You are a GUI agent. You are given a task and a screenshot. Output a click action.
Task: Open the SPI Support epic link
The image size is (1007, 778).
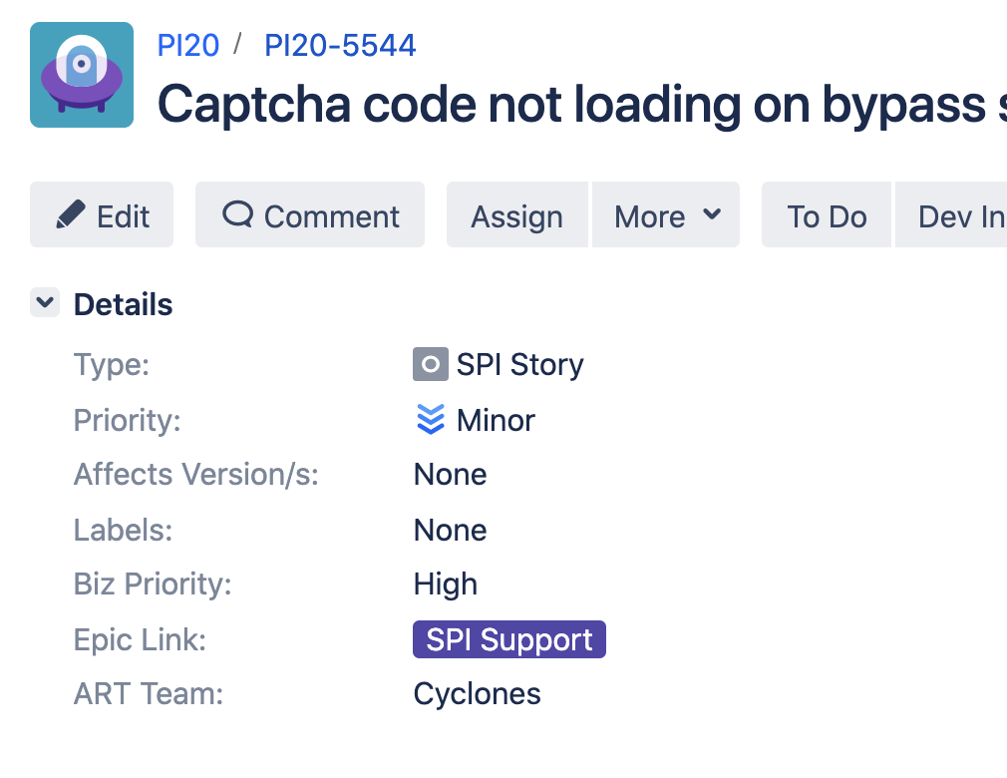pyautogui.click(x=509, y=639)
